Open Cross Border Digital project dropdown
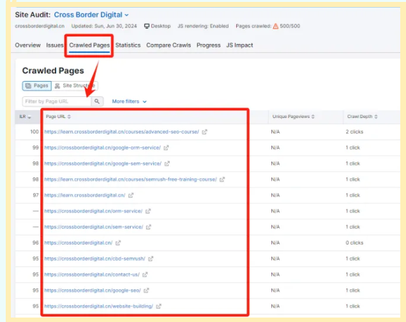The image size is (406, 322). pyautogui.click(x=91, y=15)
